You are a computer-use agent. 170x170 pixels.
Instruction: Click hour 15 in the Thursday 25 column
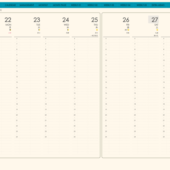pos(75,88)
